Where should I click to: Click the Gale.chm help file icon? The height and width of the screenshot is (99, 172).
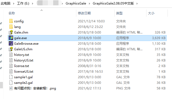(11, 32)
